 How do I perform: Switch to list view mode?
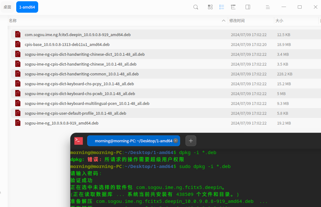222,7
